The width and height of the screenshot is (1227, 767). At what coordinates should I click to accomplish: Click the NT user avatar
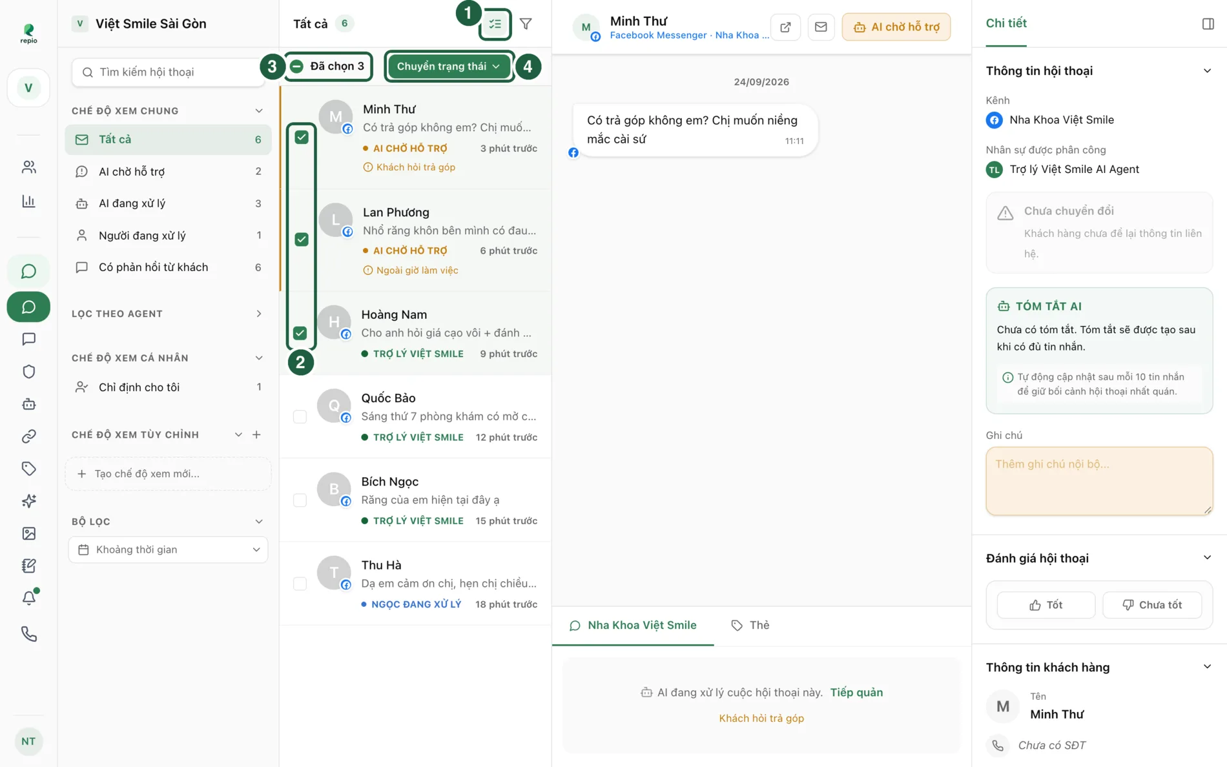pos(28,741)
